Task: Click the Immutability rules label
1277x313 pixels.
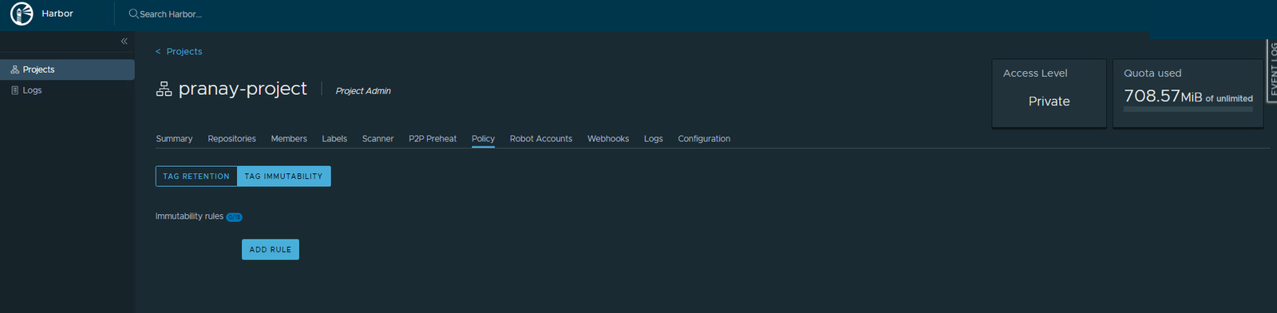Action: point(189,216)
